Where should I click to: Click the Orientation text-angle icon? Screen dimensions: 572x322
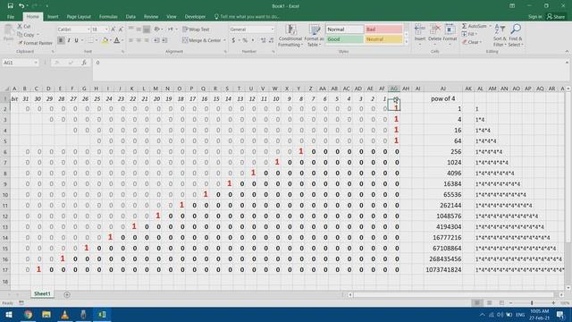click(157, 30)
